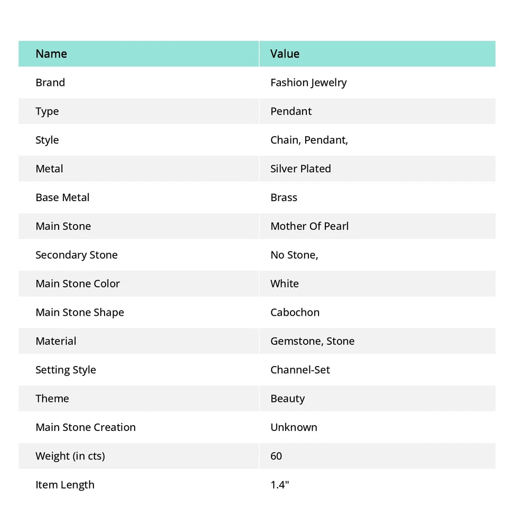The width and height of the screenshot is (507, 507).
Task: Select the Secondary Stone label
Action: coord(77,255)
